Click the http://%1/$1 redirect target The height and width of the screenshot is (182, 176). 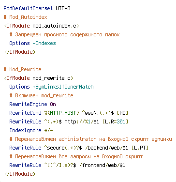(82, 121)
